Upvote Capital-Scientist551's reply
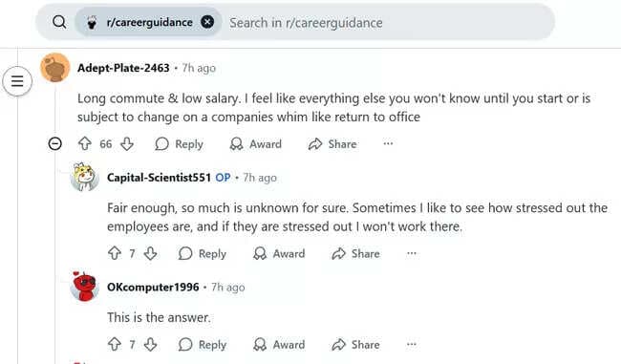 coord(115,253)
